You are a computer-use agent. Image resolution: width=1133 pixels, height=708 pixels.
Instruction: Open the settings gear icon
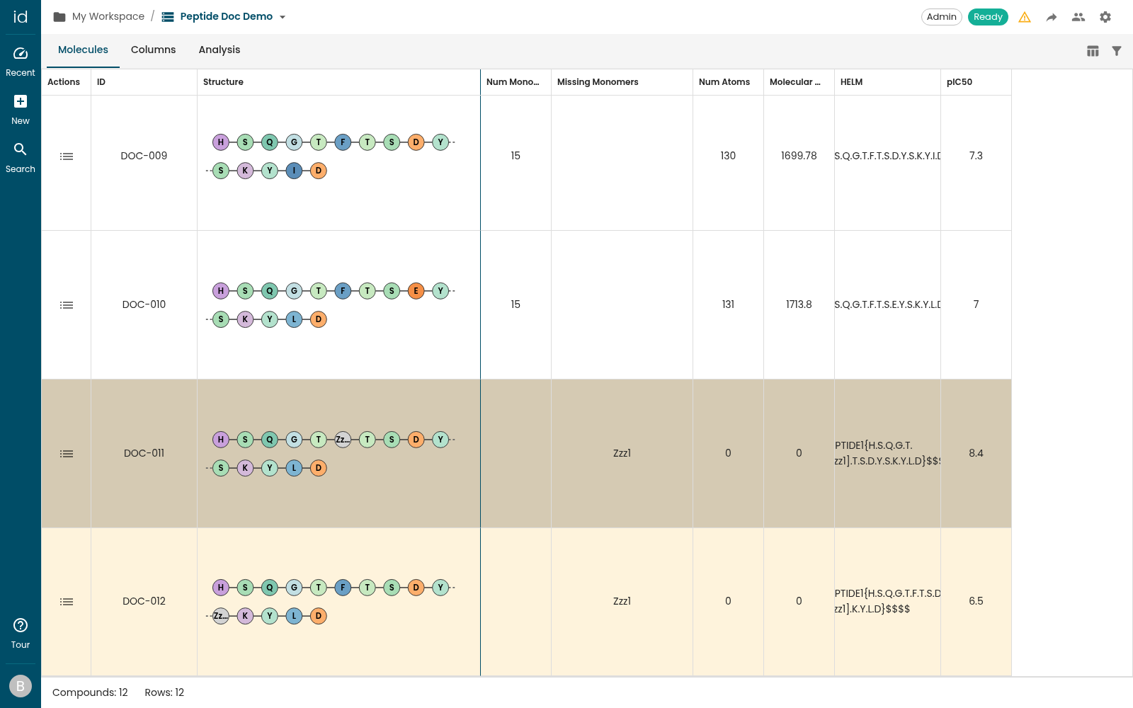click(x=1105, y=17)
